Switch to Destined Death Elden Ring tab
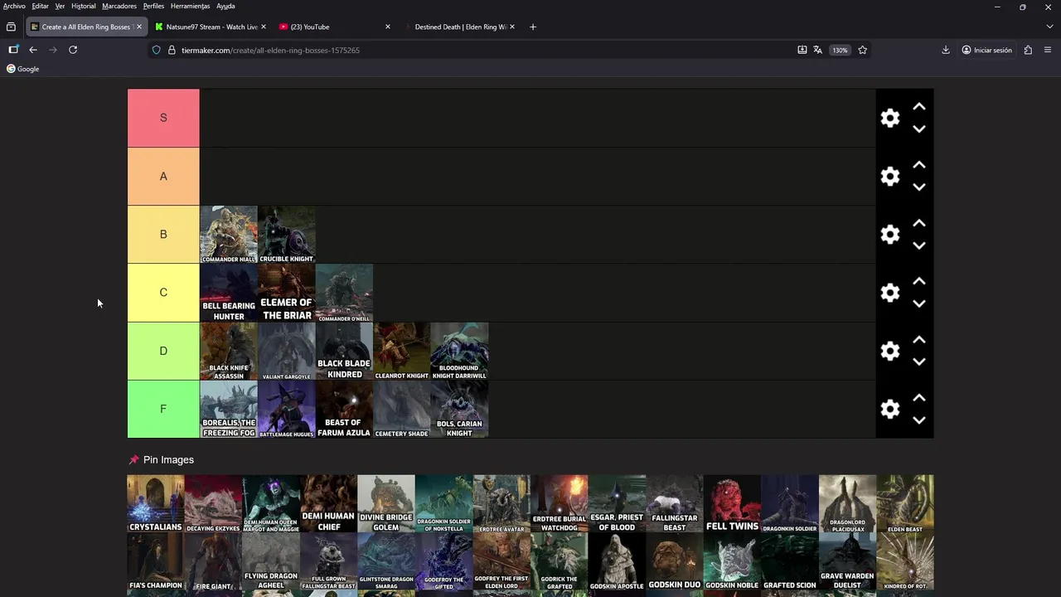 459,27
